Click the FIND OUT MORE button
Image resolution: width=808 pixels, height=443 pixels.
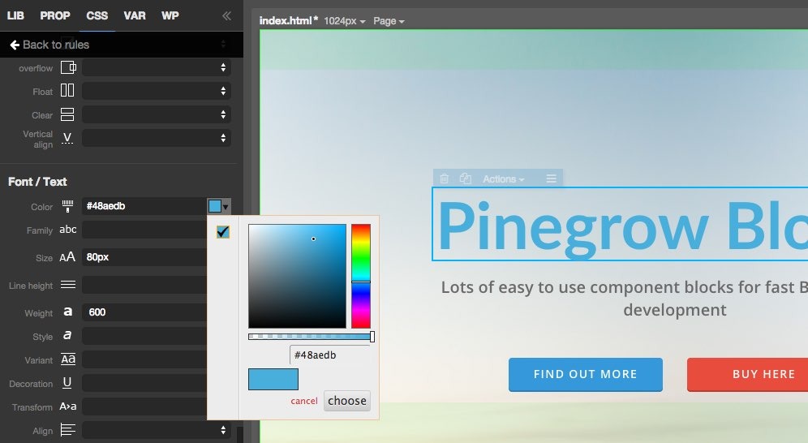click(x=586, y=375)
